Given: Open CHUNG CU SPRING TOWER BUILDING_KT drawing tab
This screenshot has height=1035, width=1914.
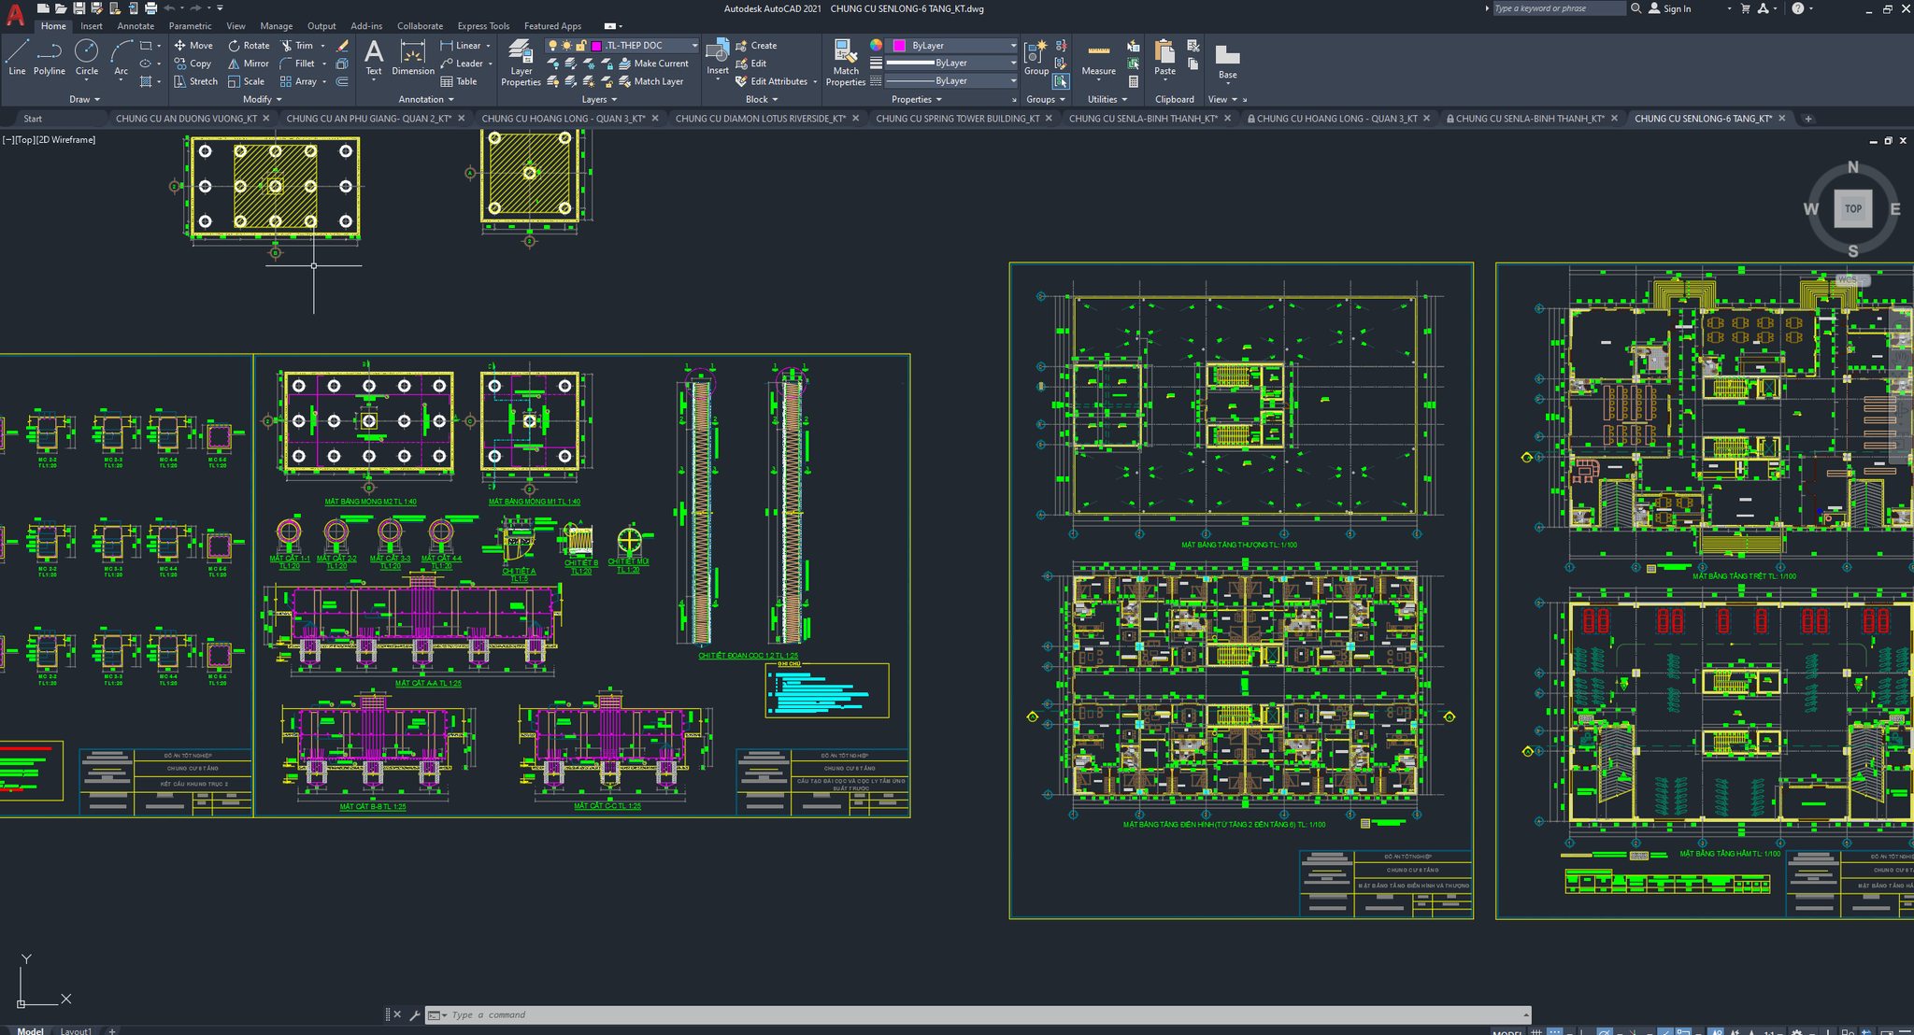Looking at the screenshot, I should pos(957,119).
